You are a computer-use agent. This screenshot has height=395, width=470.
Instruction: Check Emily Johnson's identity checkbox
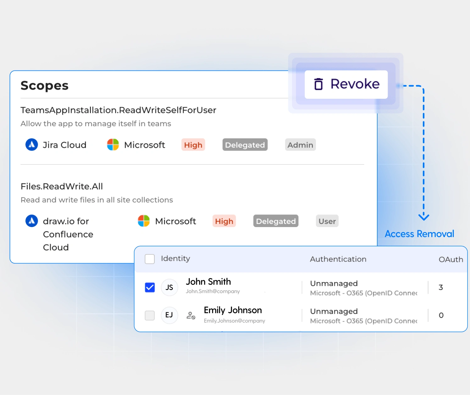click(150, 315)
